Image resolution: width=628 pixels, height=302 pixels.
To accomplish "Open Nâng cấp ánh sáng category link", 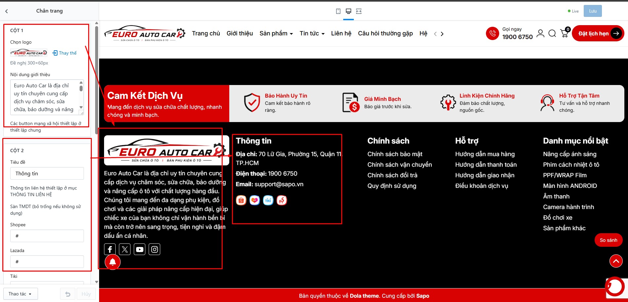I will coord(570,154).
